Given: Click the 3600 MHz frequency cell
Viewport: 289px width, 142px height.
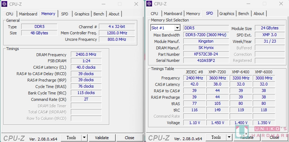Looking at the screenshot, I should tap(217, 78).
